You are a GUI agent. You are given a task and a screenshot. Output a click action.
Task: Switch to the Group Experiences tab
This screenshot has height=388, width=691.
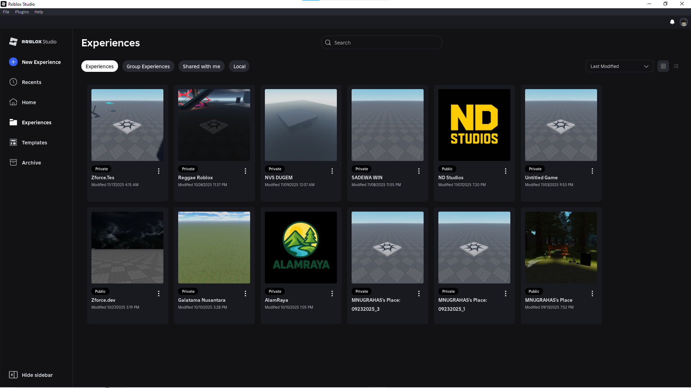(x=148, y=66)
